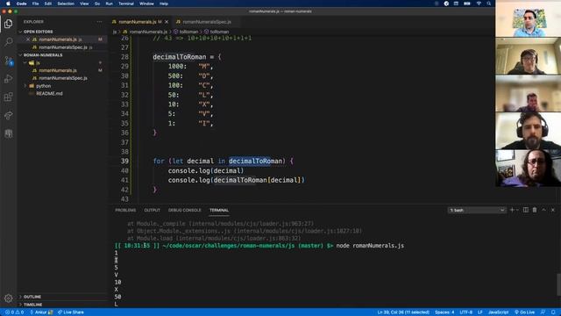Click the bottom activity bar extension icon above settings
This screenshot has height=316, width=561.
click(x=8, y=133)
